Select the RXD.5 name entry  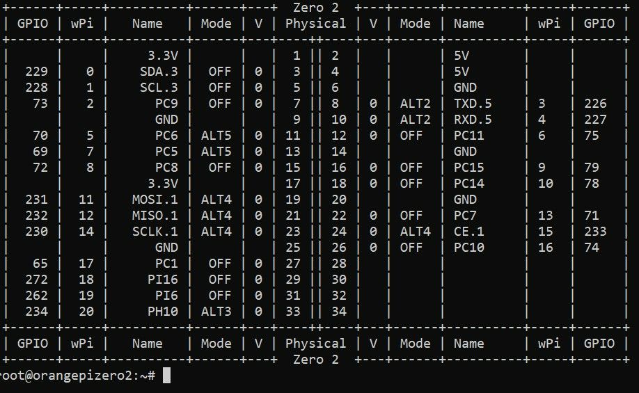coord(473,120)
